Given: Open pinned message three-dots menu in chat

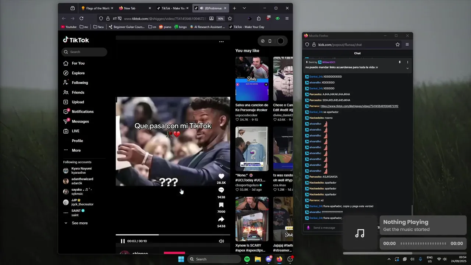Looking at the screenshot, I should pyautogui.click(x=407, y=62).
